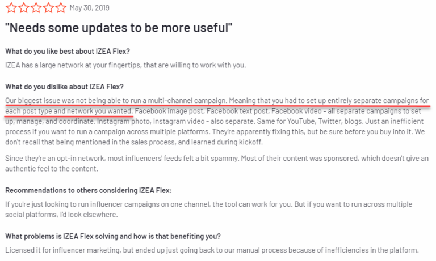Click the "What do you dislike about IZEA Flex?" heading
Viewport: 436px width, 261px height.
tap(64, 87)
